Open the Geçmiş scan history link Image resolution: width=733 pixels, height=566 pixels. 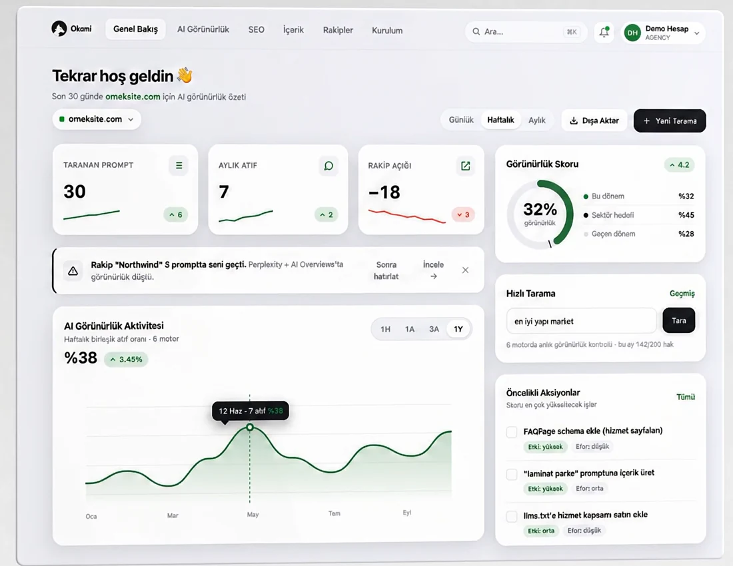pyautogui.click(x=682, y=293)
